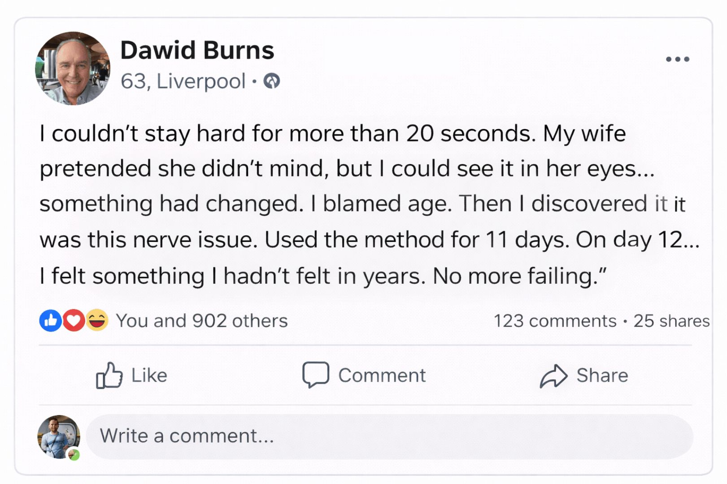Click the globe privacy icon beside Liverpool
Image resolution: width=727 pixels, height=484 pixels.
[x=272, y=81]
